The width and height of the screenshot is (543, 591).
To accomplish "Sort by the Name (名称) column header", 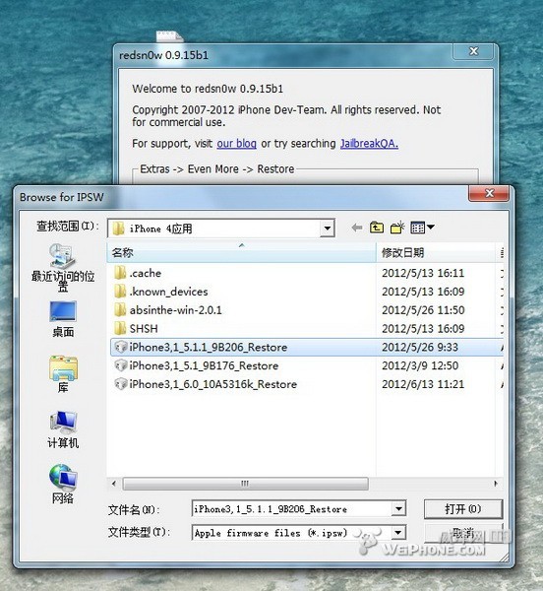I will [x=241, y=252].
